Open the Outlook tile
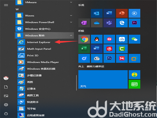157x118 pixels. pos(97,13)
